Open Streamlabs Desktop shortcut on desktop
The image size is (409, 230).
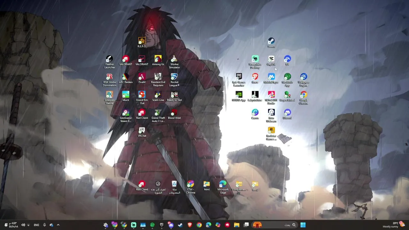255,62
